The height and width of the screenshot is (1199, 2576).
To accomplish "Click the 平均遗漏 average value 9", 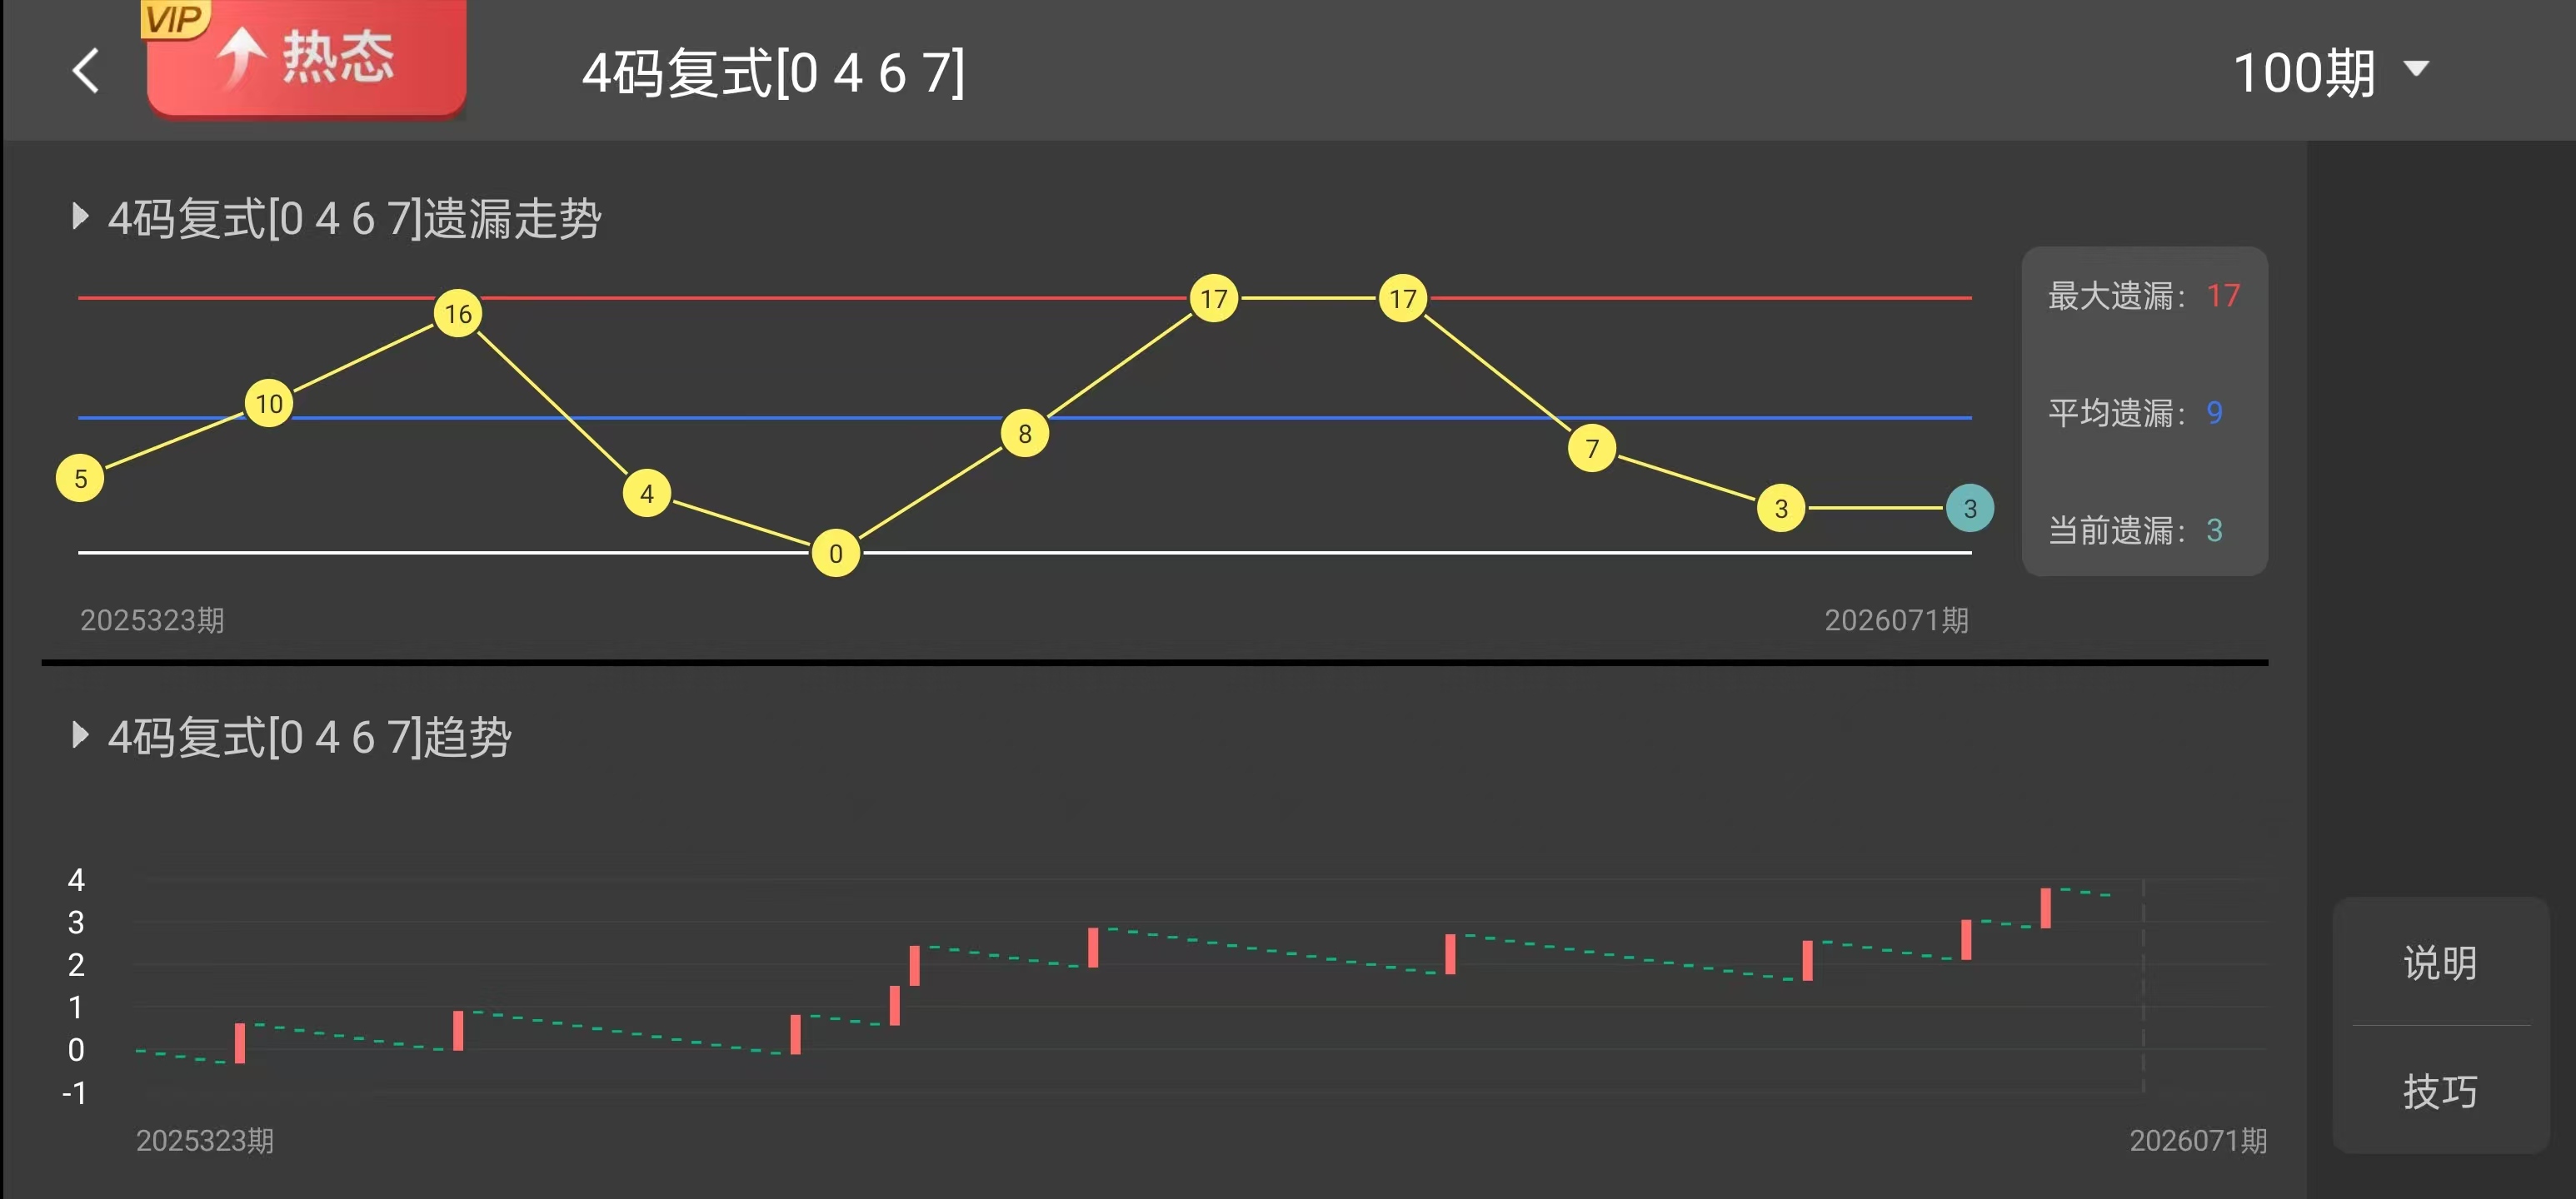I will click(x=2214, y=413).
